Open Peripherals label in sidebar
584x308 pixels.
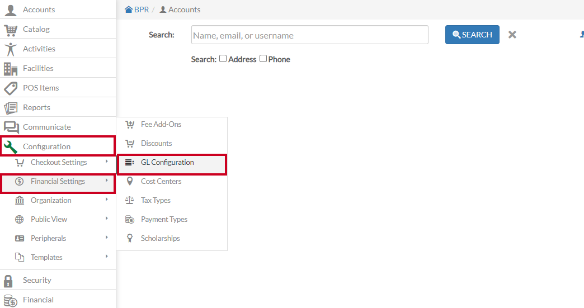[x=49, y=239]
